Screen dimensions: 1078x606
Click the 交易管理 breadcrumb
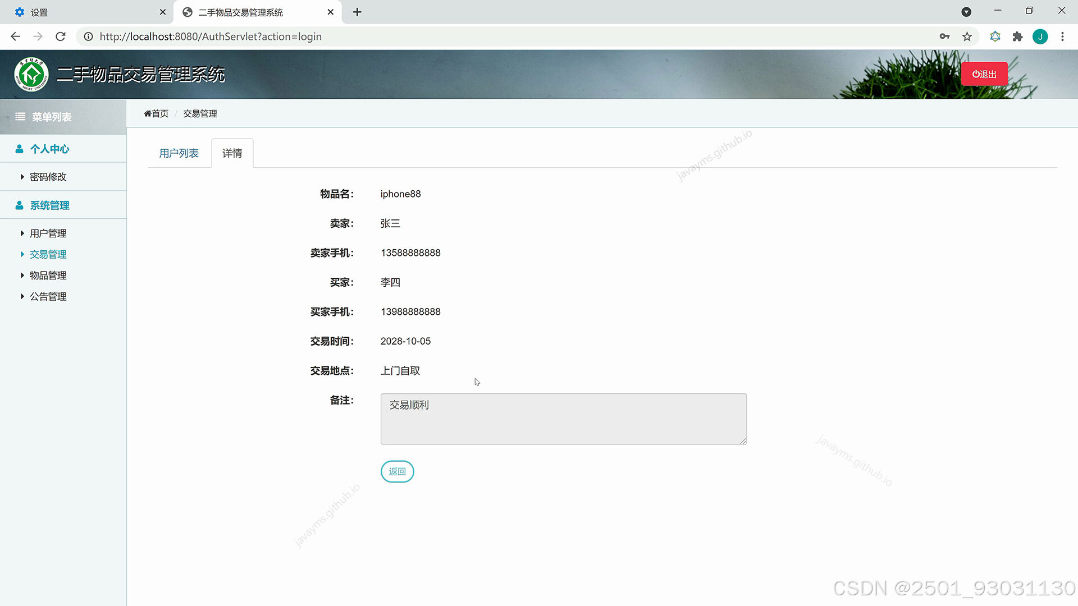point(200,113)
